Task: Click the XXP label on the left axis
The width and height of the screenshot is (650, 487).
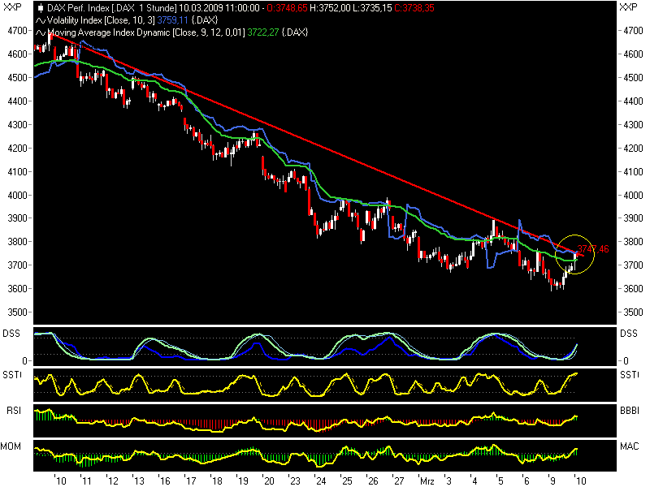Action: [12, 7]
